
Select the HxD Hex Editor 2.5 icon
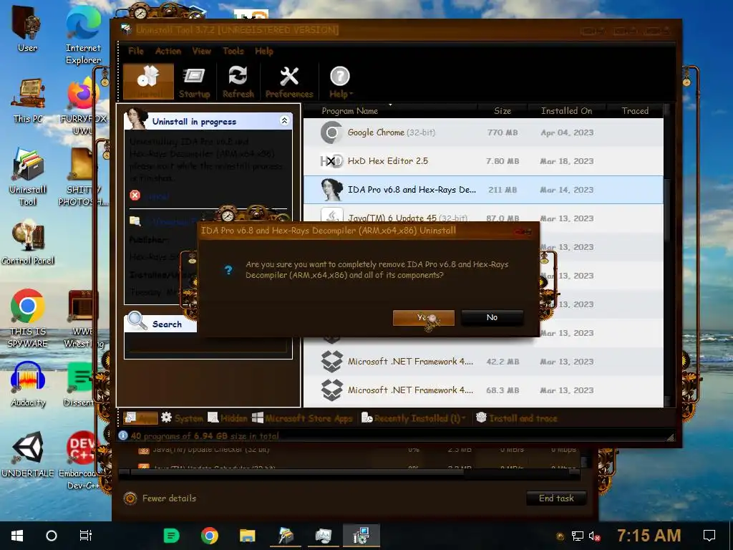pos(331,161)
